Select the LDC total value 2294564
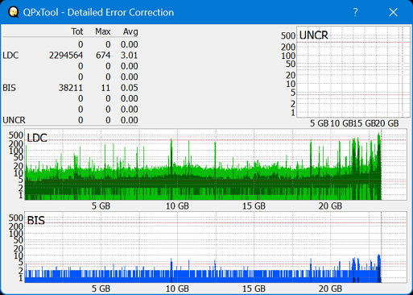 (66, 56)
